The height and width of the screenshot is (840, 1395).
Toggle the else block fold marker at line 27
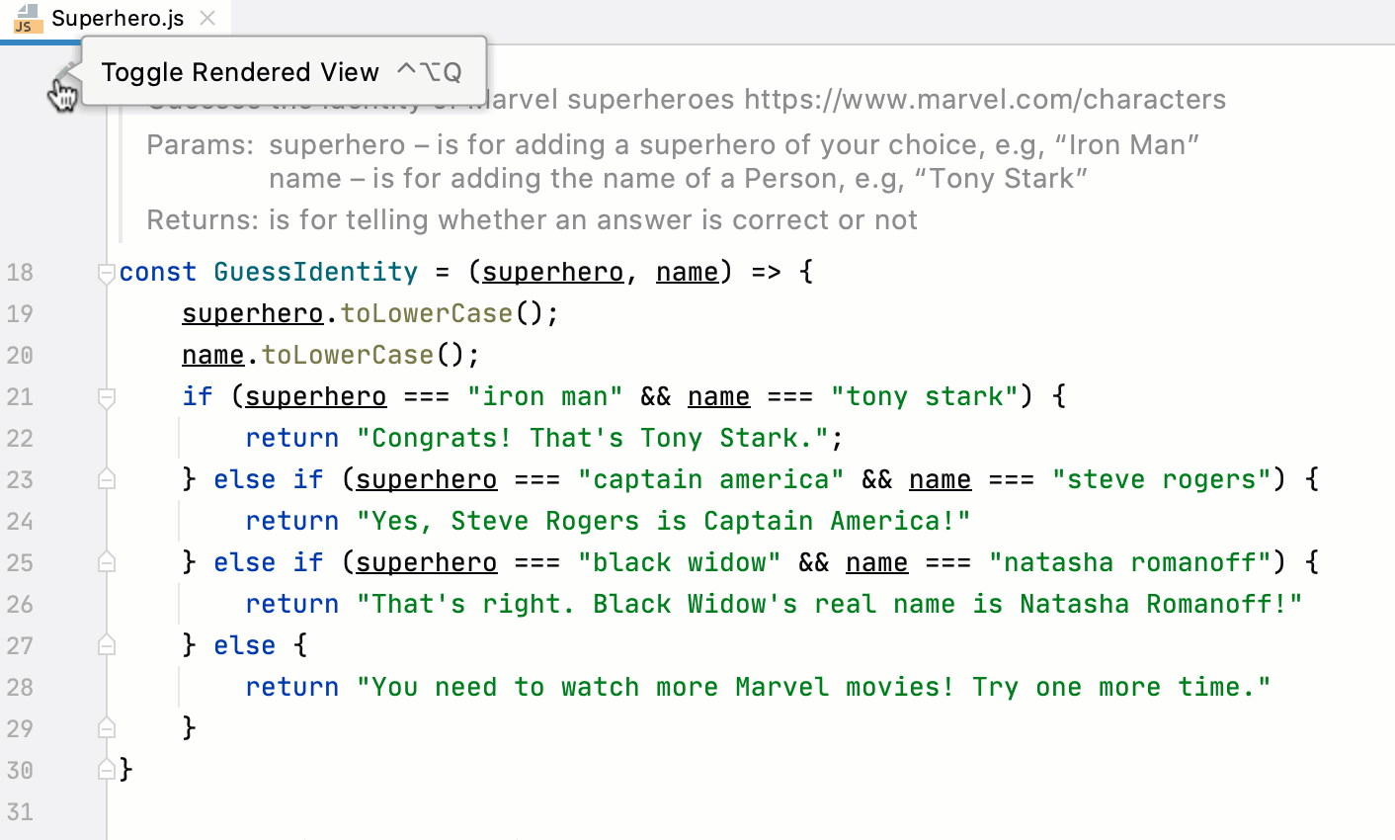pos(105,644)
